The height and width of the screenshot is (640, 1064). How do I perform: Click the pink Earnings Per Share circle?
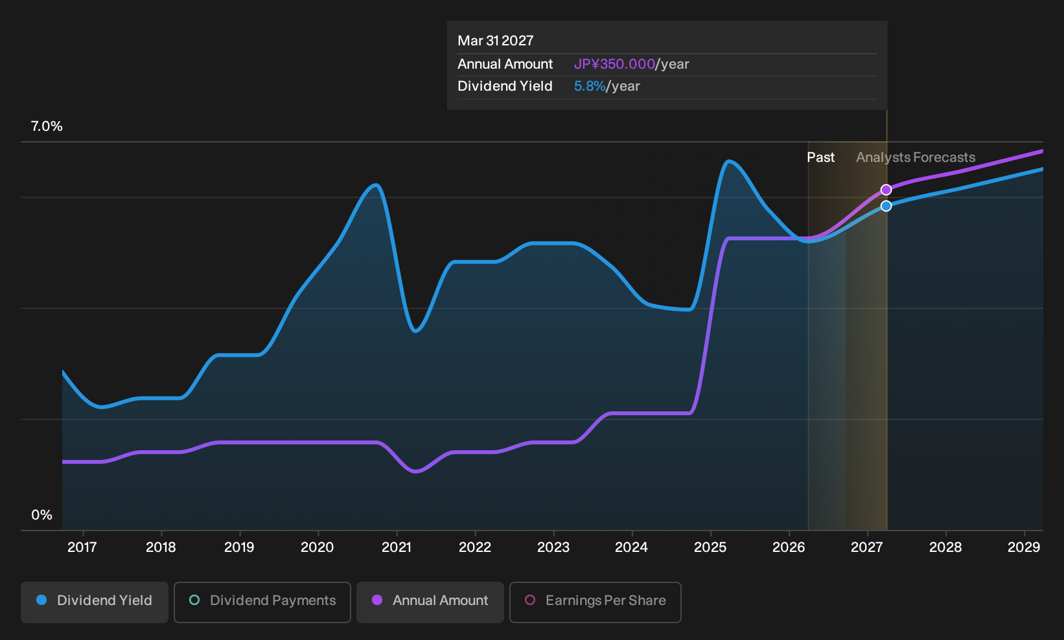pos(530,600)
